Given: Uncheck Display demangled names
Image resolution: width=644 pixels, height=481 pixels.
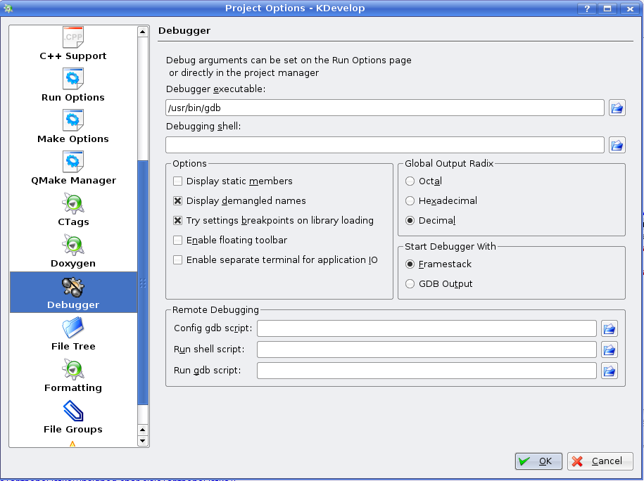Looking at the screenshot, I should [178, 200].
